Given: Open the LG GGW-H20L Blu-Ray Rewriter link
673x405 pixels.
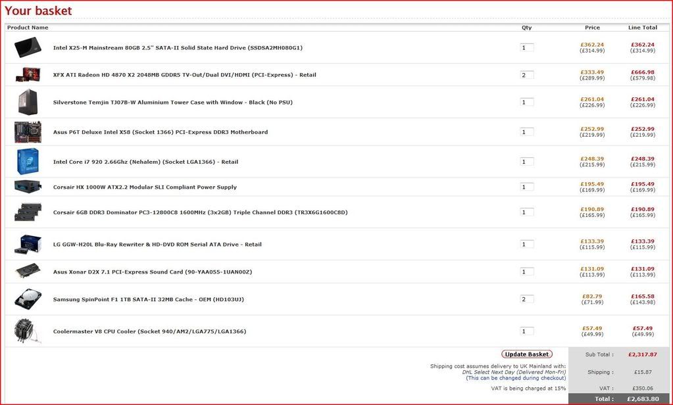Looking at the screenshot, I should point(157,245).
